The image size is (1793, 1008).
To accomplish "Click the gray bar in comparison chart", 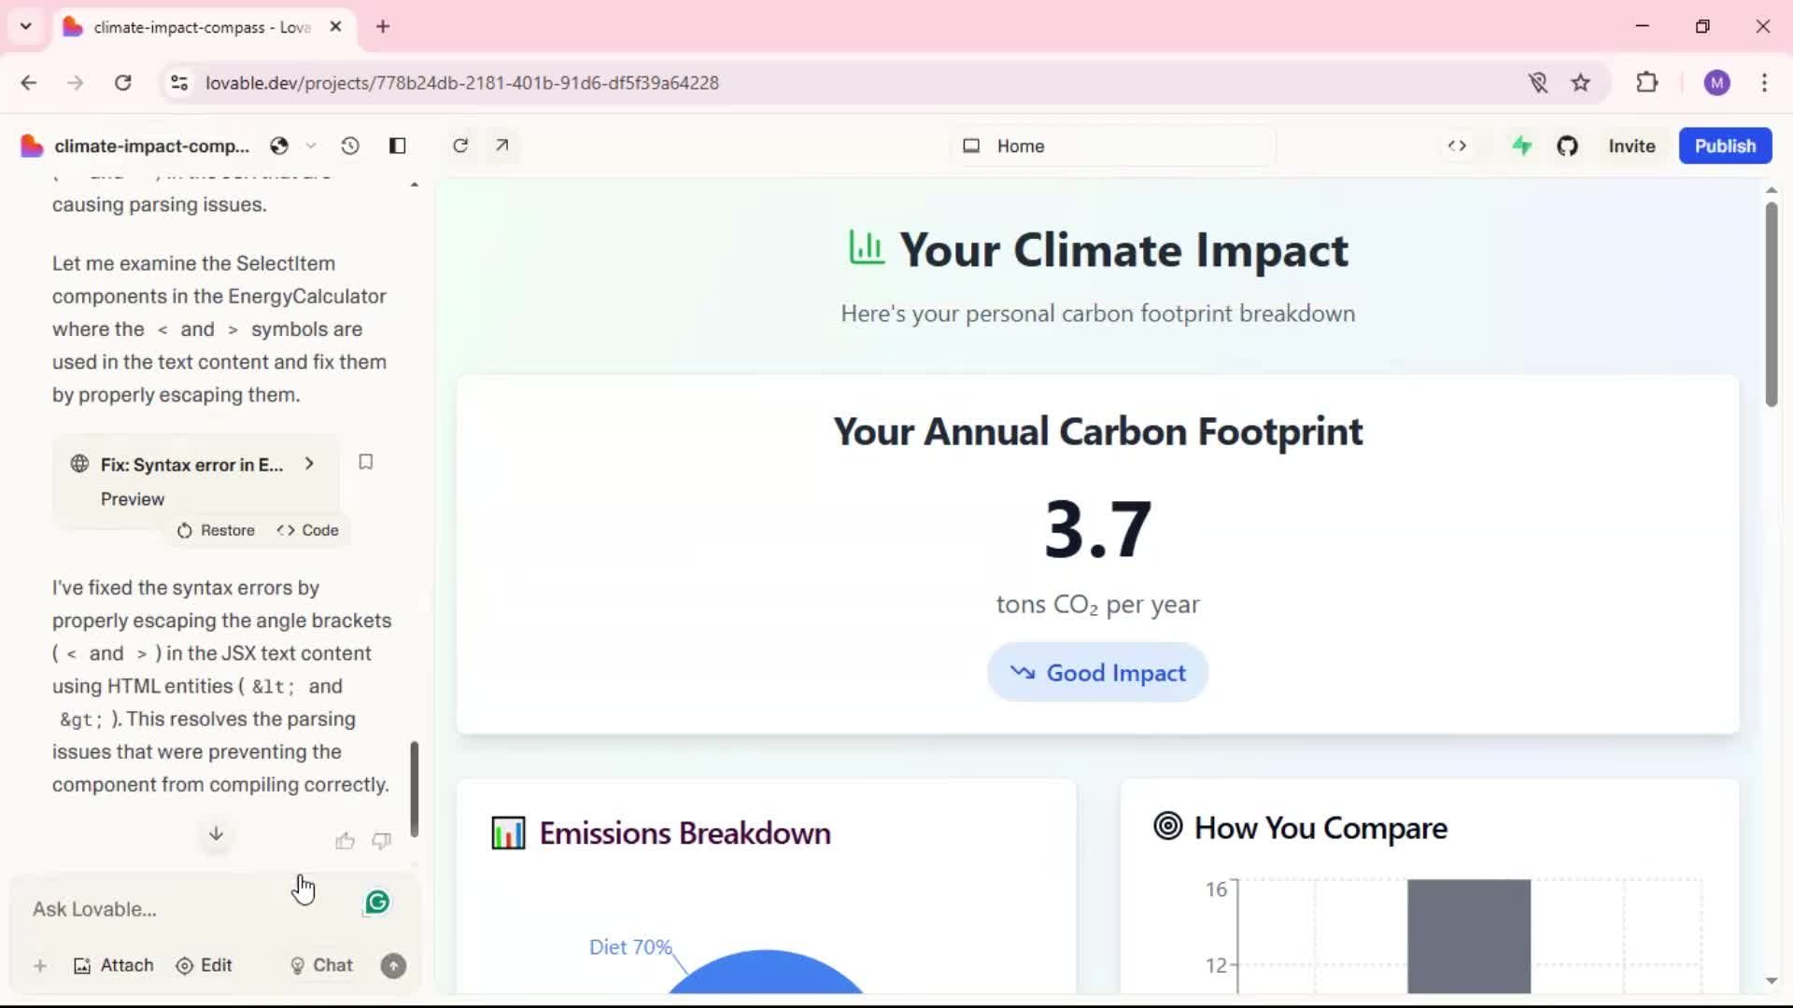I will pyautogui.click(x=1469, y=936).
